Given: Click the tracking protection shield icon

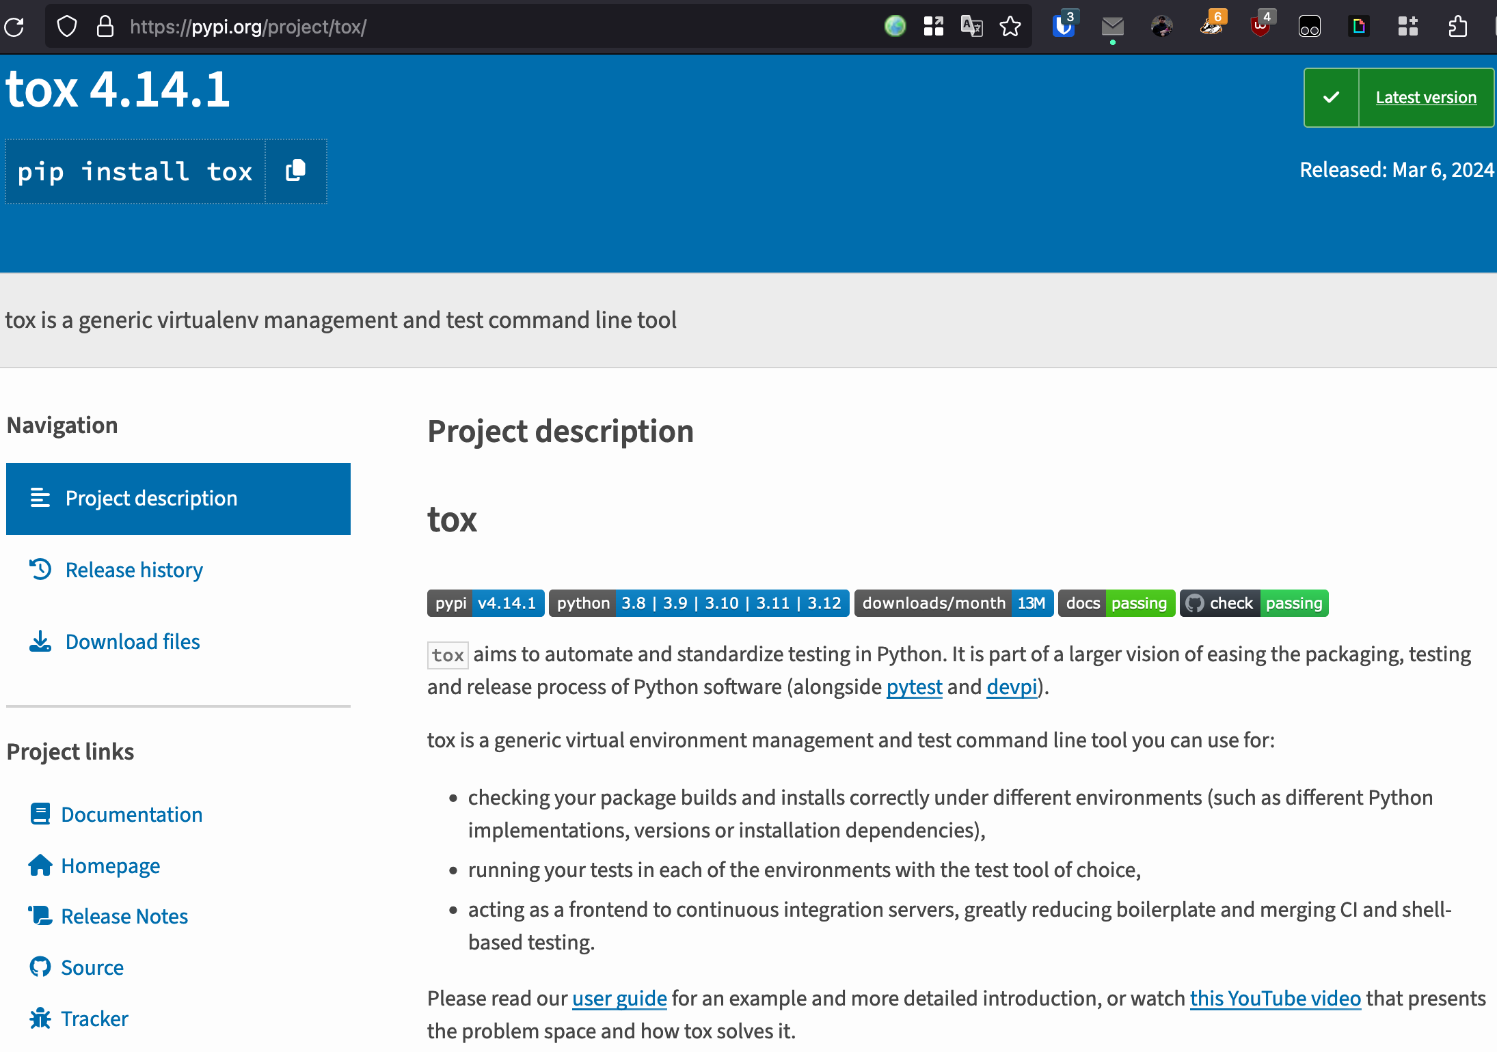Looking at the screenshot, I should [x=67, y=27].
